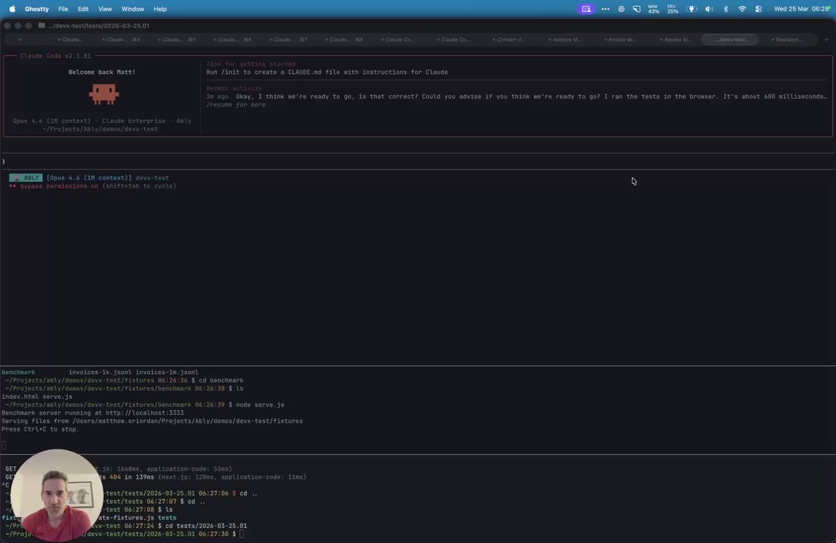Click the globe icon in menu bar
Image resolution: width=836 pixels, height=543 pixels.
(x=621, y=9)
